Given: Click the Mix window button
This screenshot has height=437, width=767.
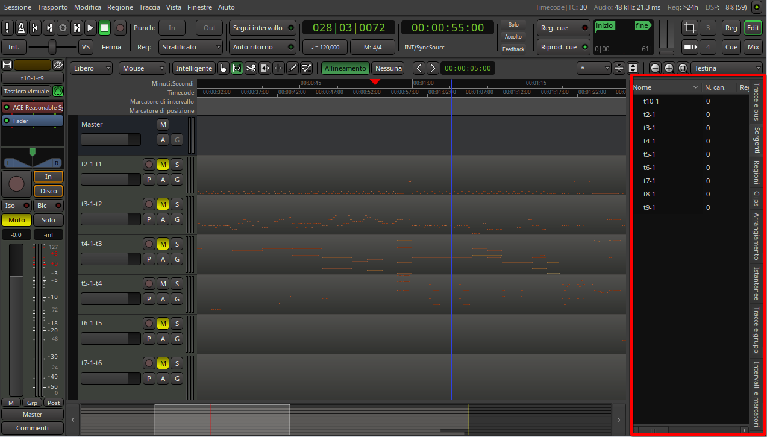Looking at the screenshot, I should click(753, 47).
